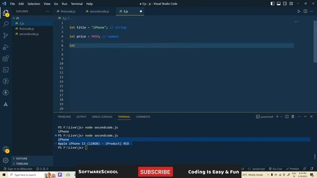This screenshot has width=317, height=178.
Task: Open the triangle-shaped extension view in activity bar
Action: [x=5, y=104]
